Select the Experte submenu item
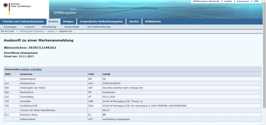 30,27
